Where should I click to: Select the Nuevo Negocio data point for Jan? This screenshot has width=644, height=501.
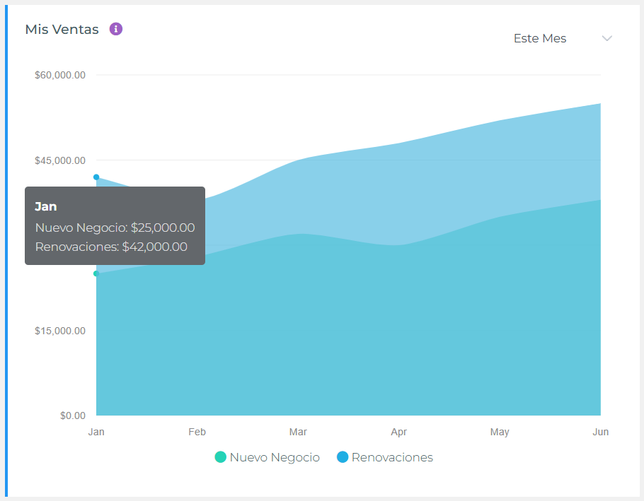point(96,273)
